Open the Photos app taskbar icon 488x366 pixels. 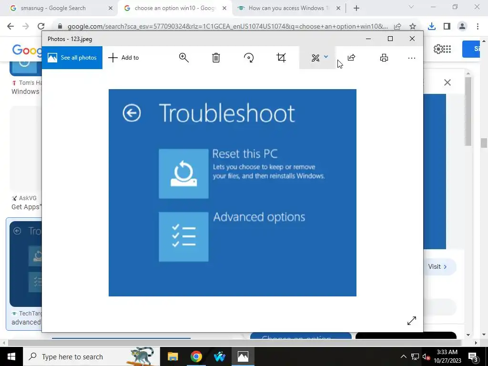[x=243, y=356]
